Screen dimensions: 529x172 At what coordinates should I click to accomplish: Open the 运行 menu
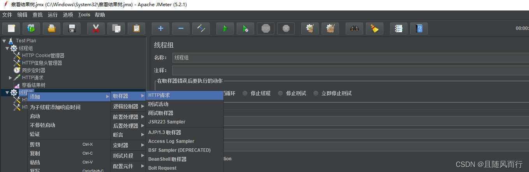click(x=53, y=15)
